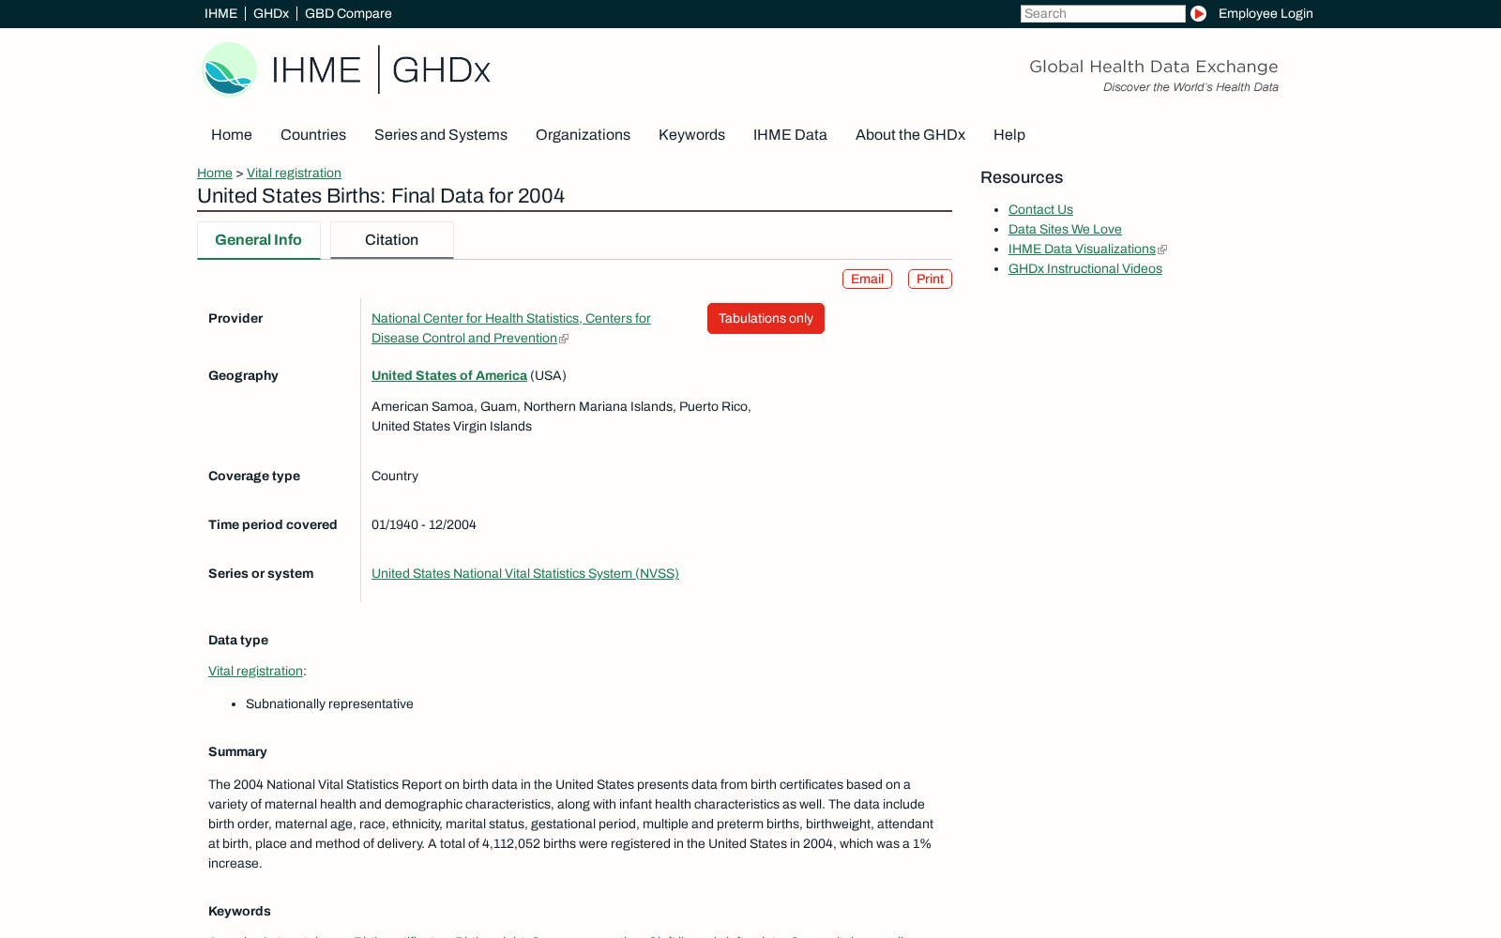Click the page title United States Births: Final Data for 2004

coord(381,196)
